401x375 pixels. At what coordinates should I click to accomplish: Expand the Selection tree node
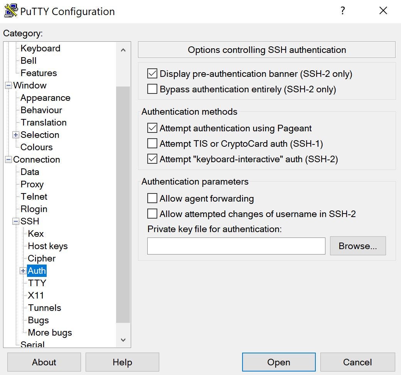[16, 135]
